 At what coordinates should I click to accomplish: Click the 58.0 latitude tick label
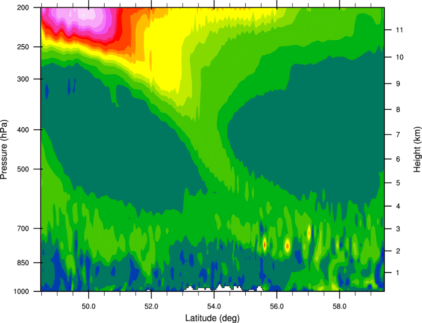[x=340, y=307]
